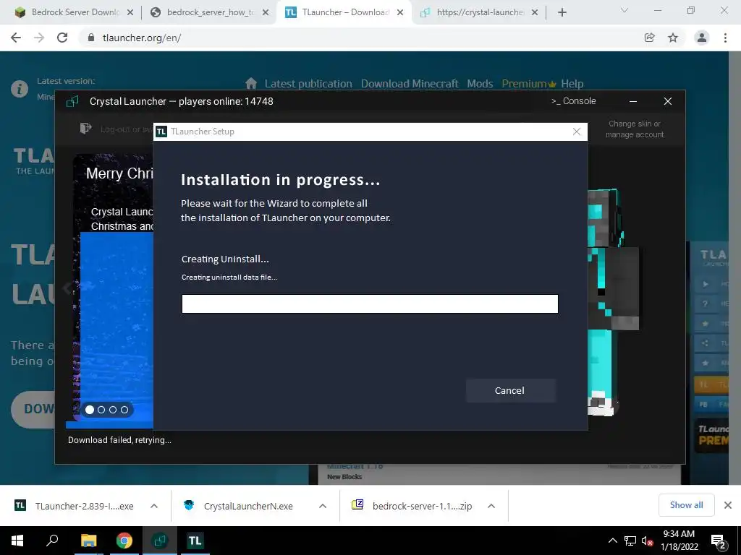
Task: Select second carousel dot in Crystal Launcher
Action: click(101, 410)
